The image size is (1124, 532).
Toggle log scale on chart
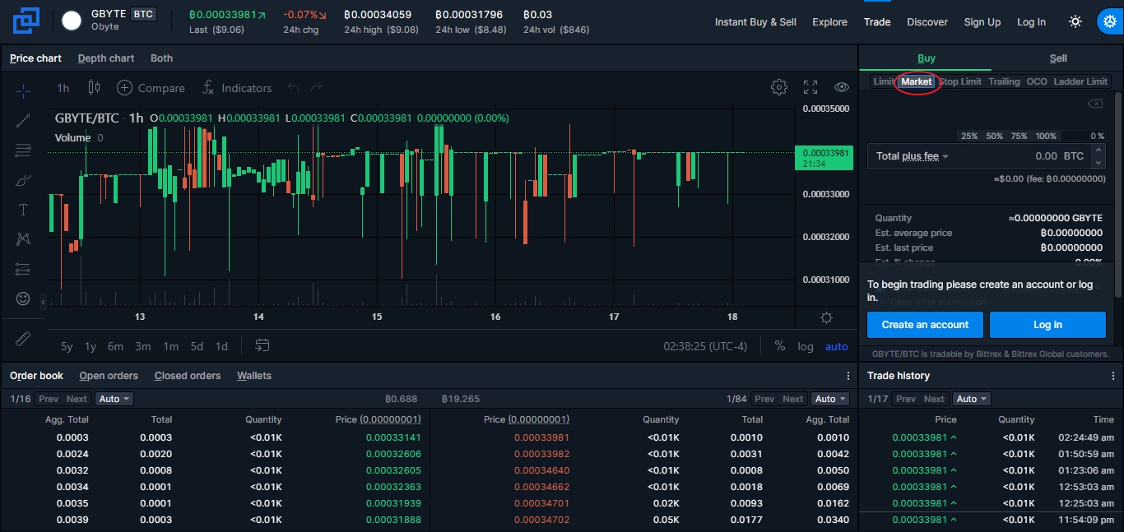pyautogui.click(x=806, y=346)
